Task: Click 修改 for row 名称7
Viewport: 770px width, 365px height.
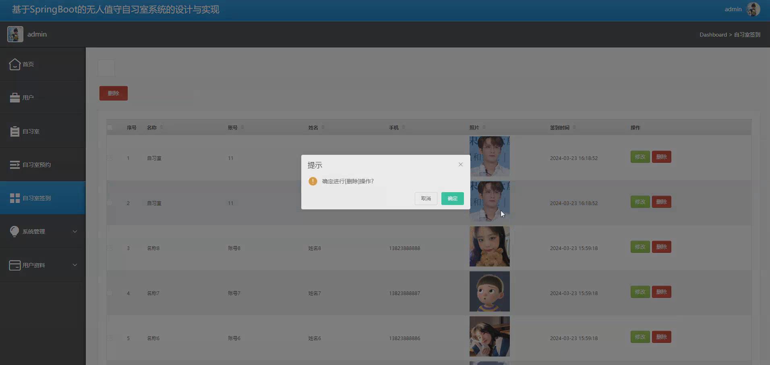Action: tap(640, 292)
